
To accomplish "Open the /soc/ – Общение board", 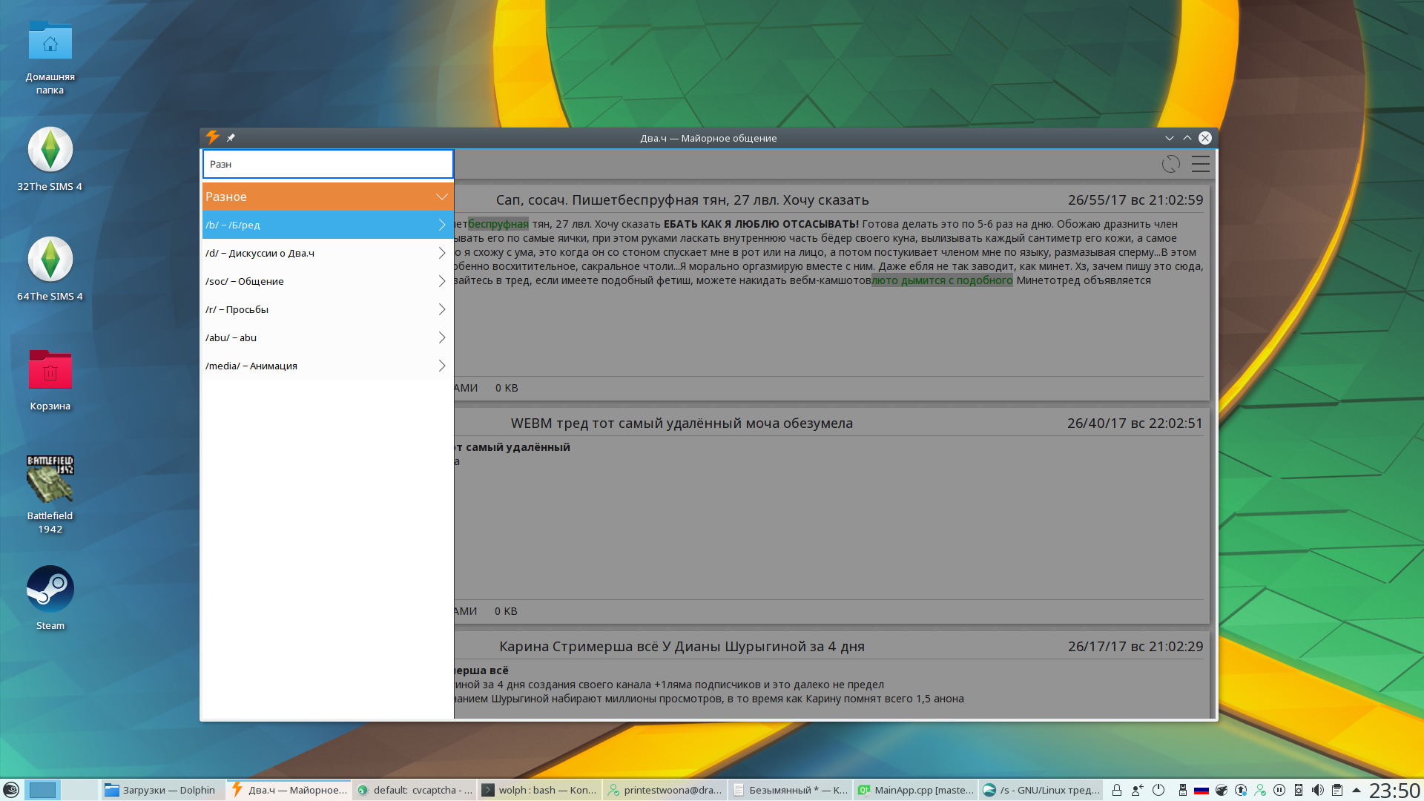I will click(328, 281).
